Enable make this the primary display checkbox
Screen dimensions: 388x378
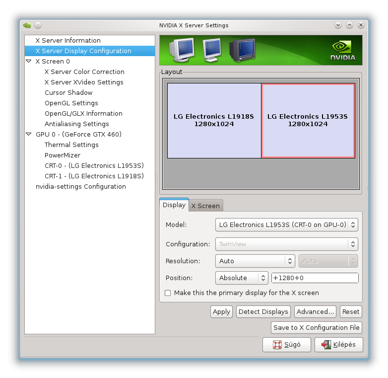(x=168, y=293)
